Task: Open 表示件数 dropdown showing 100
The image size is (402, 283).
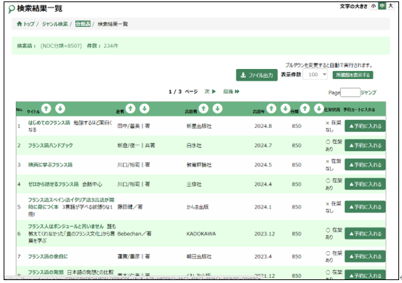Action: (315, 75)
